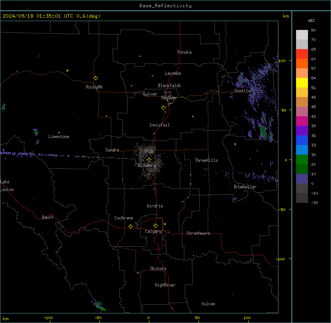Click the green echo cluster near Vulcan bottom-left
Viewport: 331px width, 323px height.
coord(99,306)
